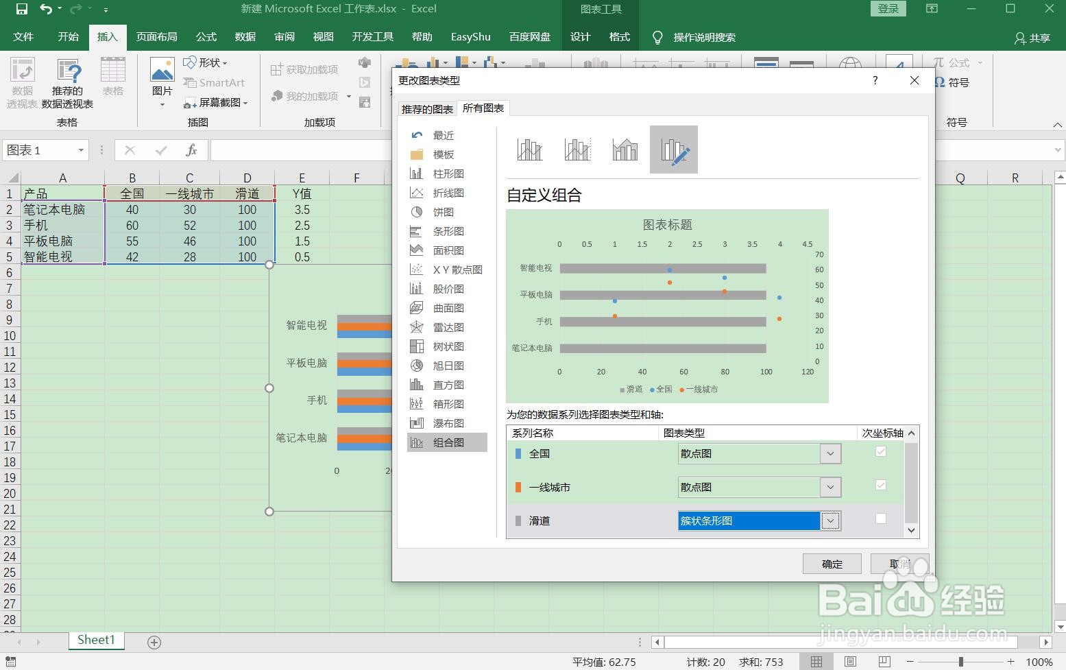Open the chart name box dropdown showing 图表 1
This screenshot has width=1066, height=670.
coord(80,150)
